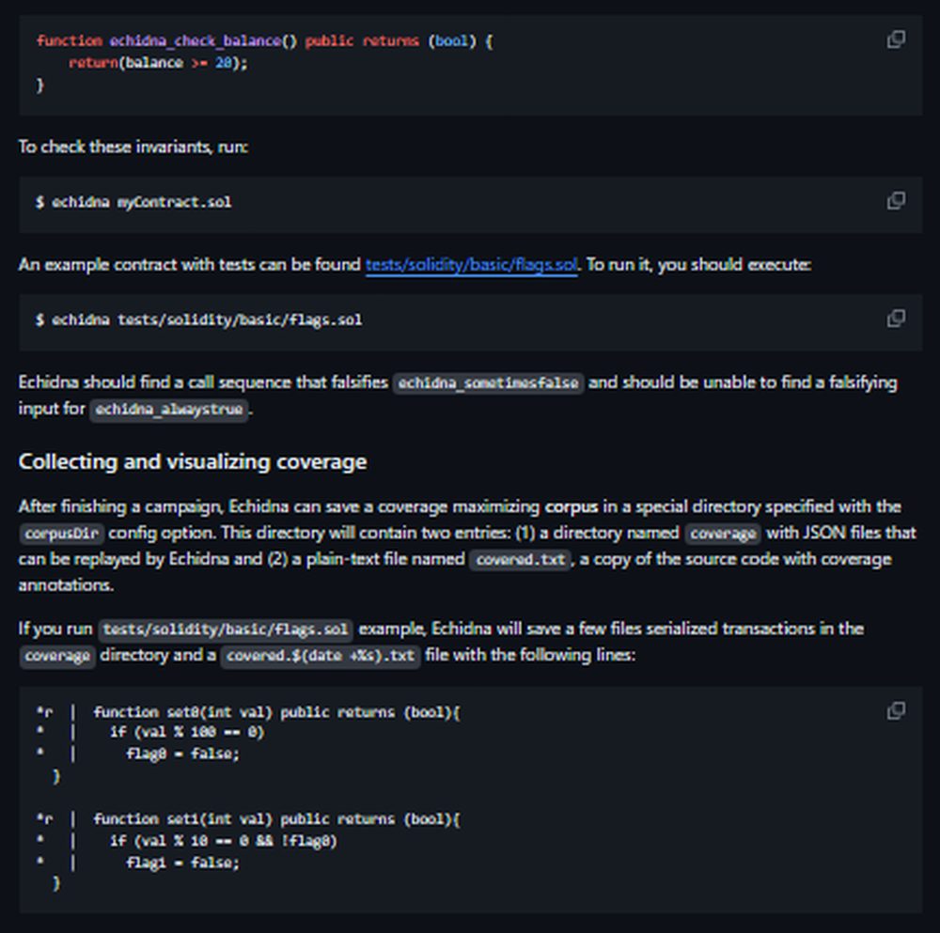The width and height of the screenshot is (940, 933).
Task: Click the line 'function set1(int val) public returns (bool){'
Action: (277, 819)
